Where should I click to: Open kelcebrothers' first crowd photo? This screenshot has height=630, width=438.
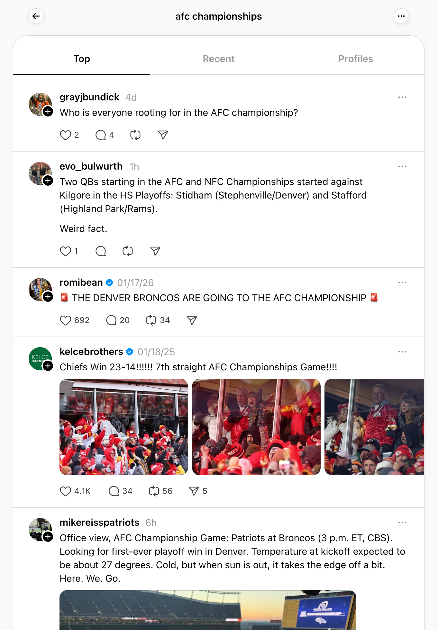pyautogui.click(x=124, y=427)
